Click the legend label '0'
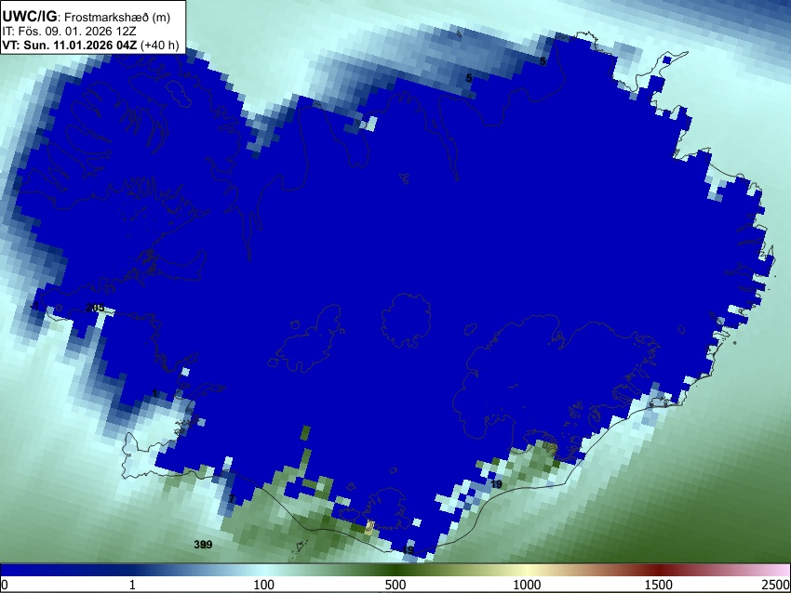Viewport: 791px width, 593px height. [5, 585]
